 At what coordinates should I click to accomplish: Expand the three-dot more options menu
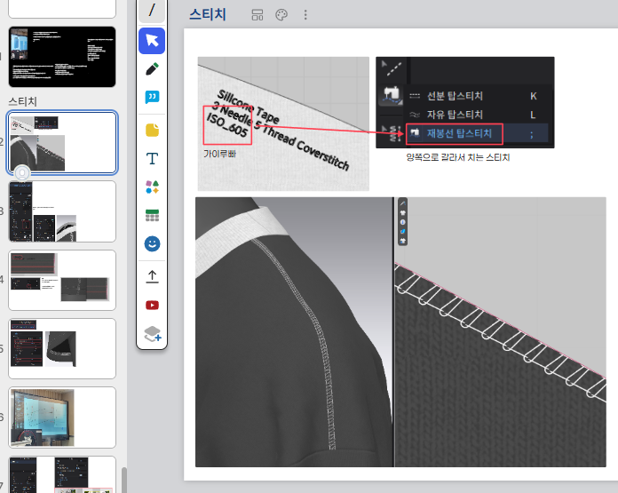click(305, 15)
